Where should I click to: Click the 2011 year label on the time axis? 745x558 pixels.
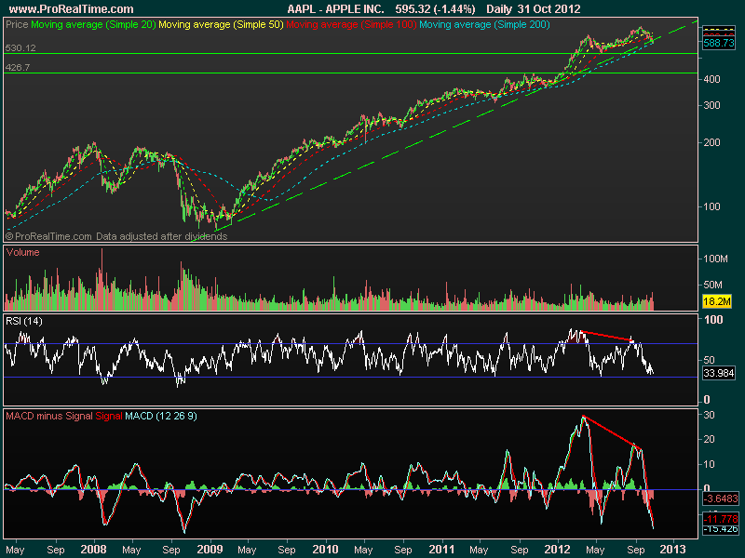click(x=441, y=550)
